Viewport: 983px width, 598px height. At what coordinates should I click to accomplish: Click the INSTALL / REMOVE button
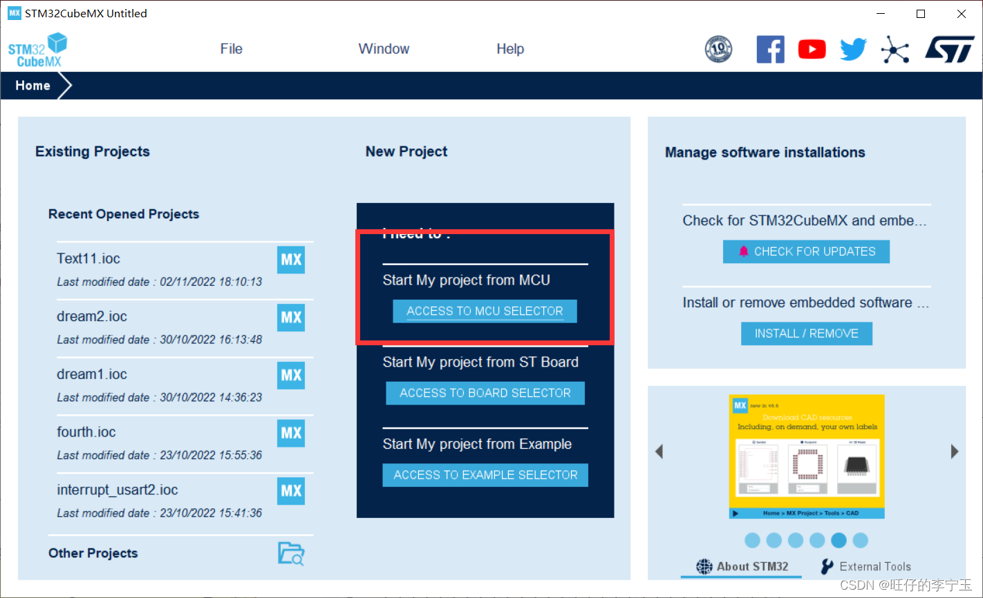pos(807,334)
